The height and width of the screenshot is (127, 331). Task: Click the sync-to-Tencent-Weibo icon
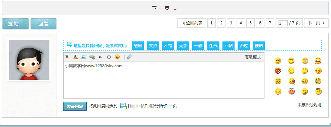(123, 106)
